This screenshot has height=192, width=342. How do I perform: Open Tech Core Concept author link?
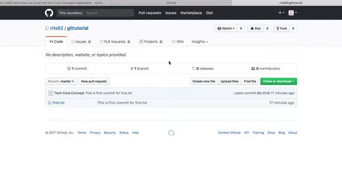pos(69,93)
